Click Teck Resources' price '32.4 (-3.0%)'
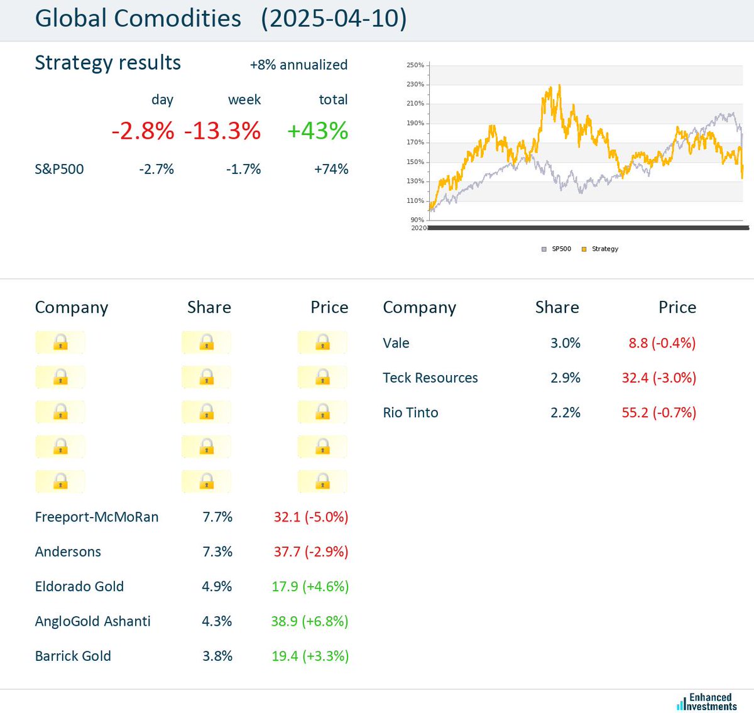754x713 pixels. (x=659, y=378)
